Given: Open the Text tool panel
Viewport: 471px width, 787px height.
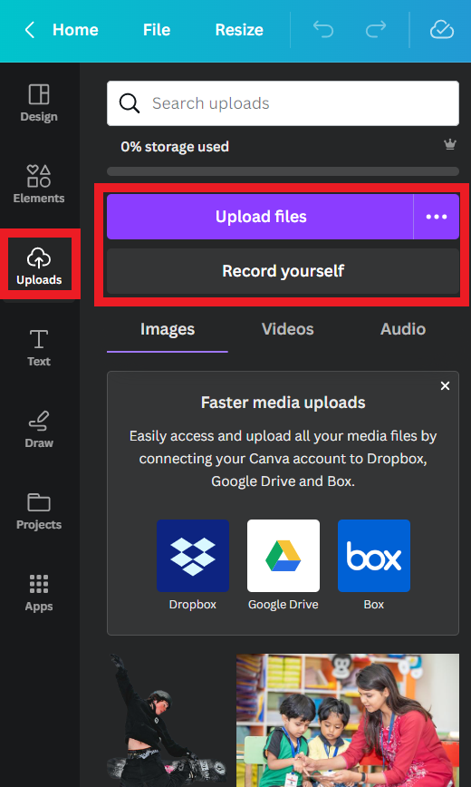Looking at the screenshot, I should [x=39, y=348].
